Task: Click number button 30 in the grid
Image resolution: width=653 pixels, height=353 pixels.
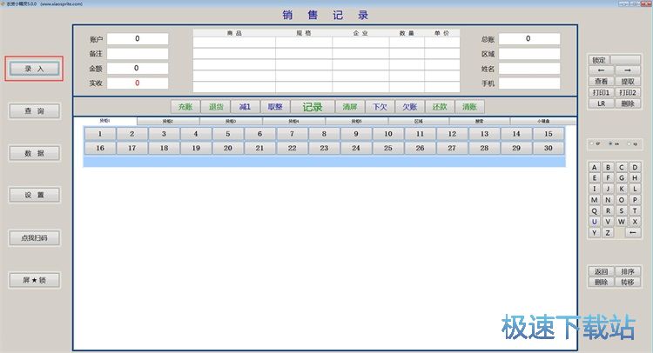Action: tap(548, 148)
